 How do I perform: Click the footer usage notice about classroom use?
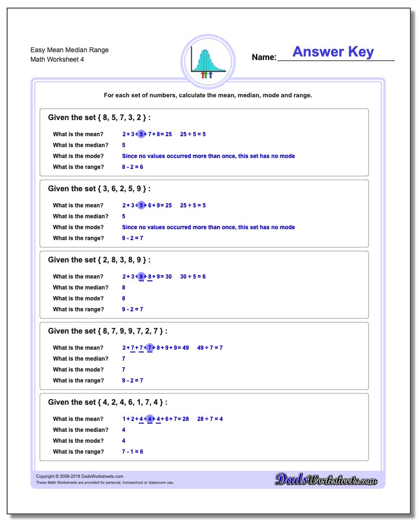[105, 483]
